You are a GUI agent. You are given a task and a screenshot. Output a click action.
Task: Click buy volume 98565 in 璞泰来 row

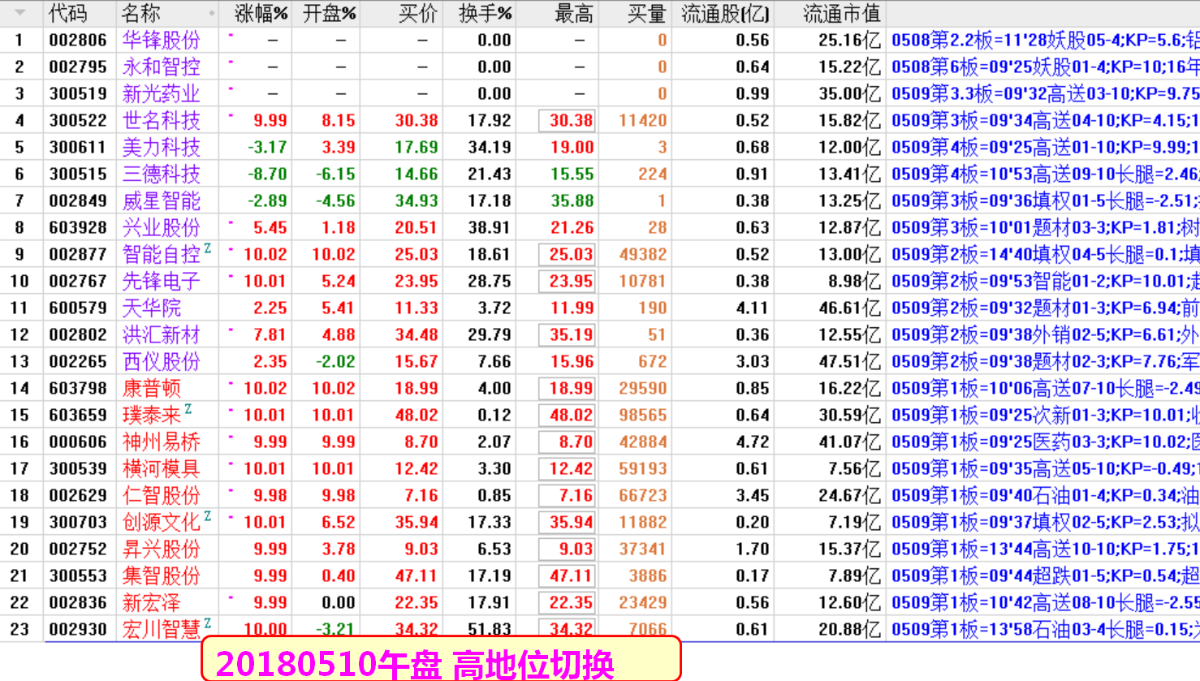643,415
